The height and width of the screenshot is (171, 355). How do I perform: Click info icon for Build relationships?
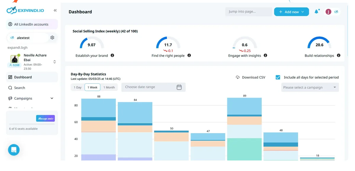click(x=338, y=55)
